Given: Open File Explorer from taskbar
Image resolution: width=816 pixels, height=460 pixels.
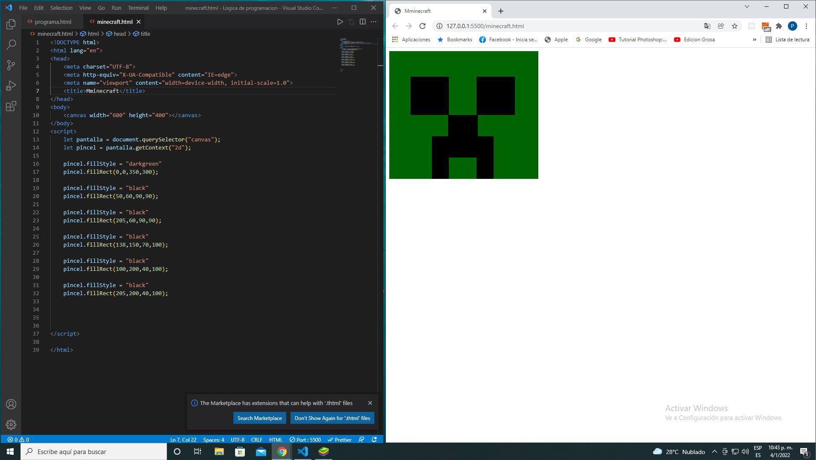Looking at the screenshot, I should tap(219, 451).
